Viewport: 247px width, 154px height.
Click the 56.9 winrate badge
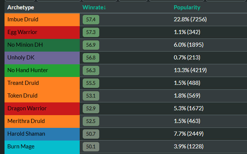pos(91,45)
